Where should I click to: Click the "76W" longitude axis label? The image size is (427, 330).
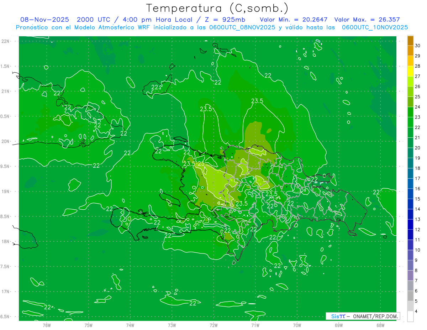47,325
